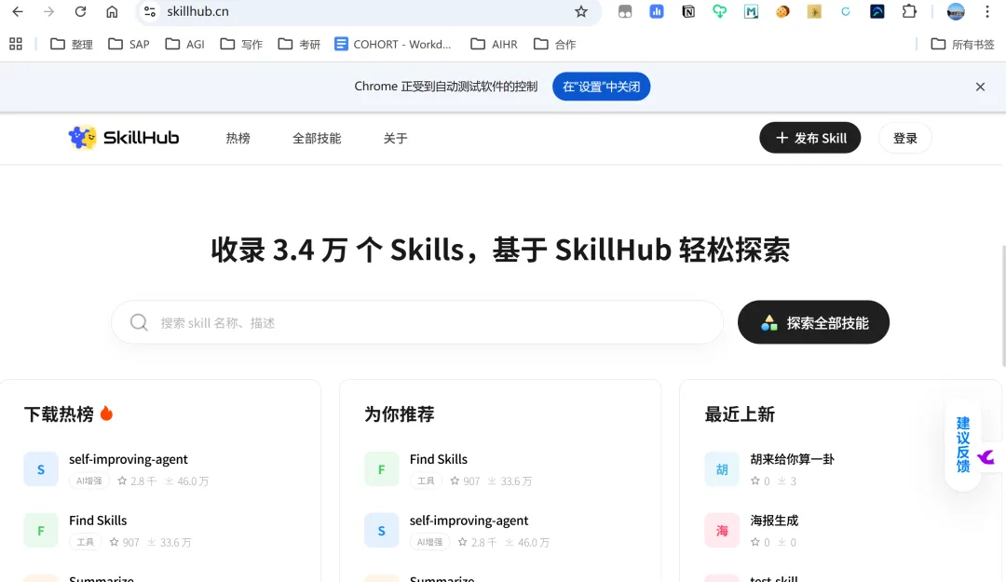Open Find Skills in 下载热榜 list
The image size is (1006, 582).
98,520
